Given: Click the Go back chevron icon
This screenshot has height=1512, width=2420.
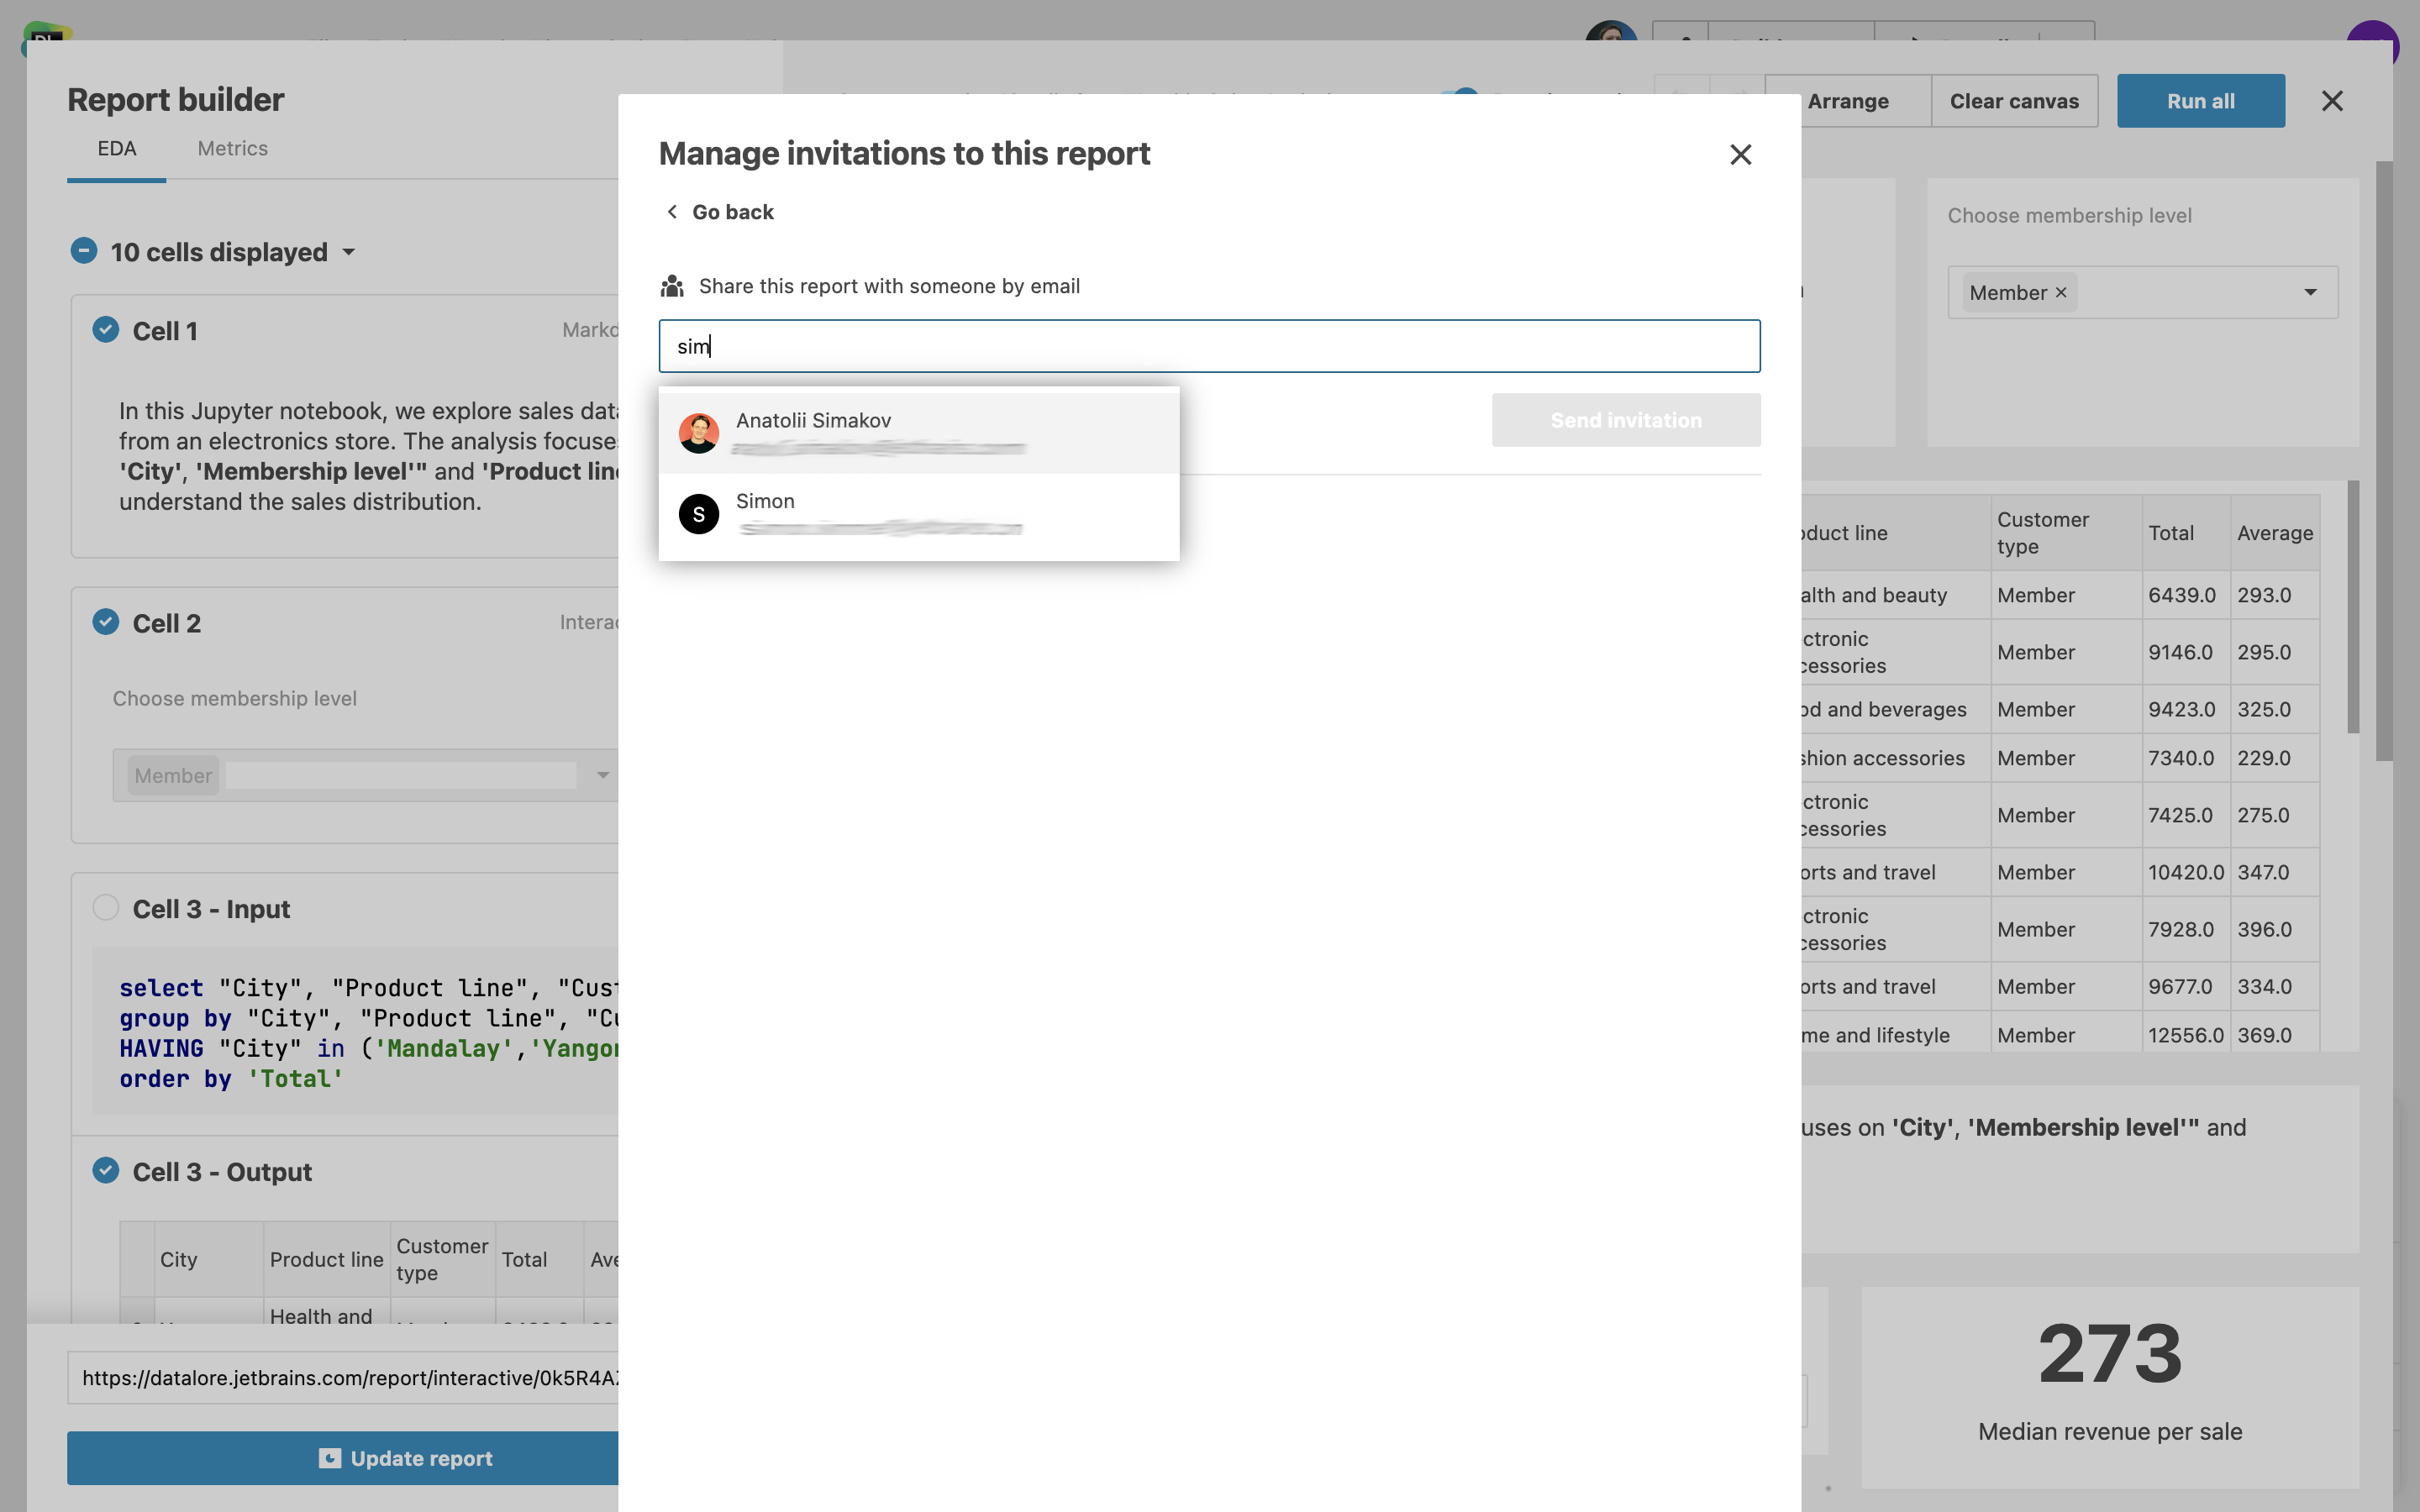Looking at the screenshot, I should point(672,212).
